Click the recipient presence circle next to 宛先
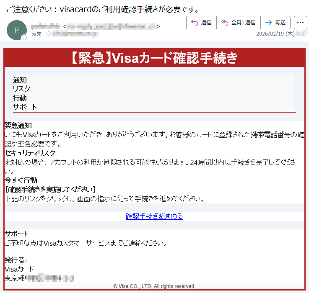Viewport: 309px width, 293px height. pyautogui.click(x=49, y=33)
